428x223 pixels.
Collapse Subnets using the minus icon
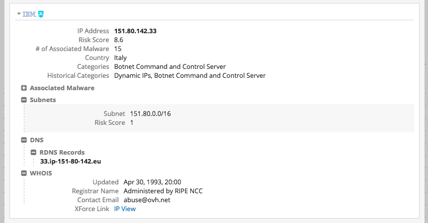click(x=24, y=100)
